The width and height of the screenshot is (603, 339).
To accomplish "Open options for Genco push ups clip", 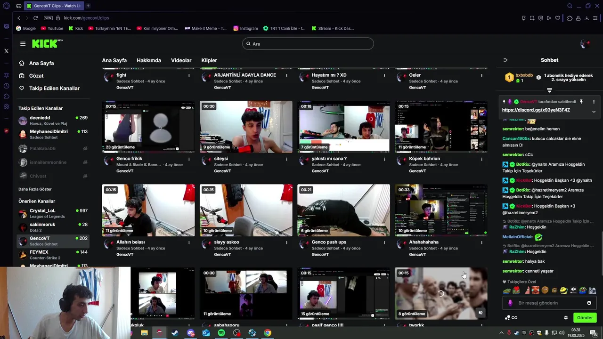I will tap(384, 242).
